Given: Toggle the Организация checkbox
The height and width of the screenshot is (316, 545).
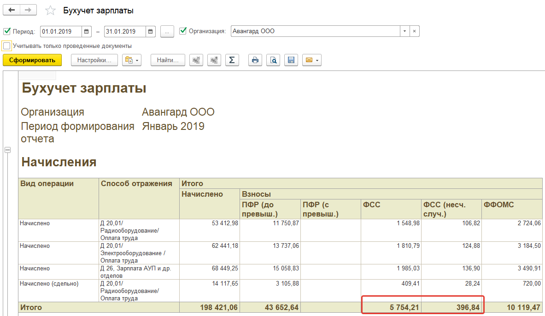Looking at the screenshot, I should coord(183,31).
